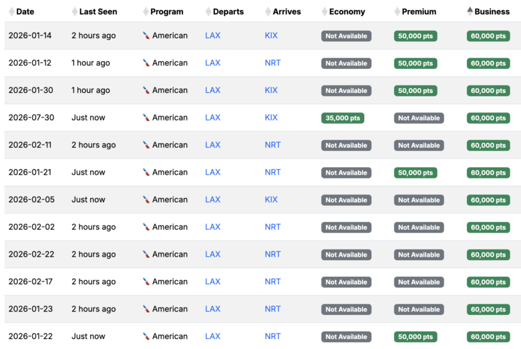
Task: Open LAX link in 2026-01-12 row
Action: click(x=212, y=63)
